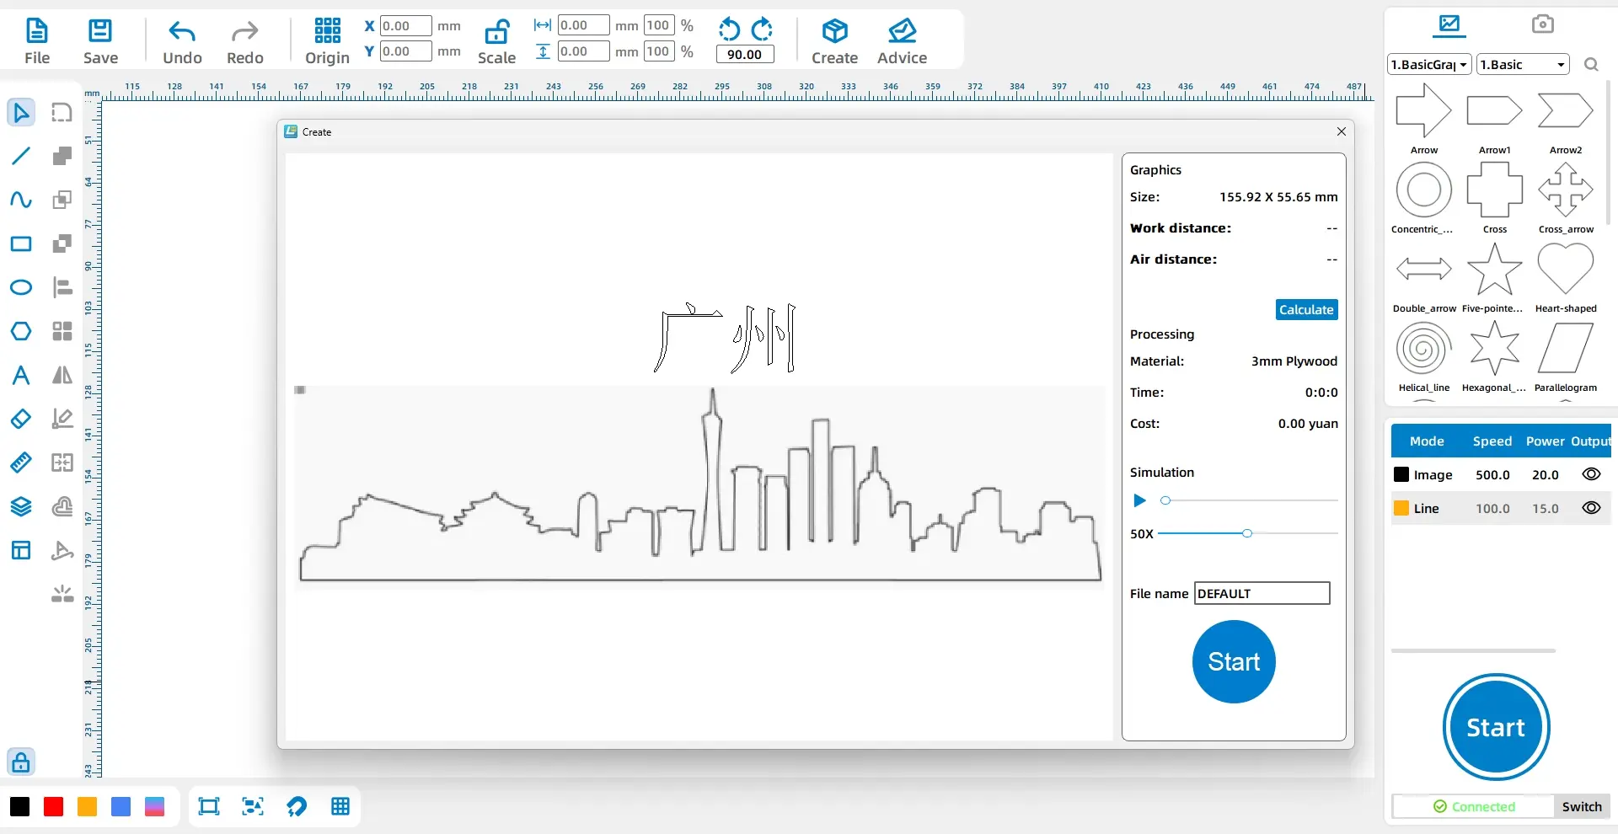Click the focus target icon

pos(253,807)
